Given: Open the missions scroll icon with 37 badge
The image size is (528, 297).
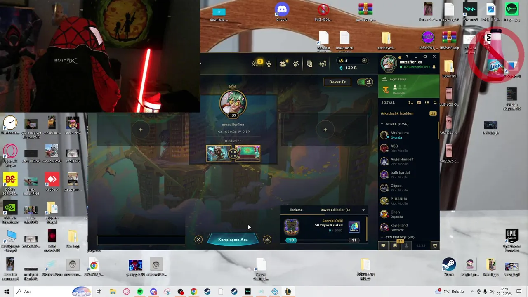Looking at the screenshot, I should pos(395,245).
